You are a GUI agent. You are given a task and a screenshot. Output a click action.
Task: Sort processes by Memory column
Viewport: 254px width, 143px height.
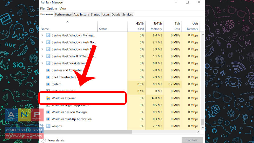click(155, 26)
